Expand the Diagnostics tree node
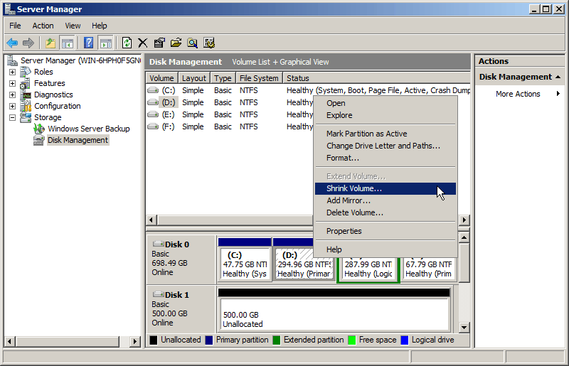The image size is (569, 366). pyautogui.click(x=12, y=95)
